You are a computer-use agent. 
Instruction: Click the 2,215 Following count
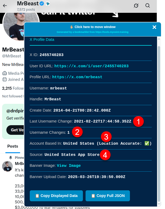pyautogui.click(x=13, y=88)
